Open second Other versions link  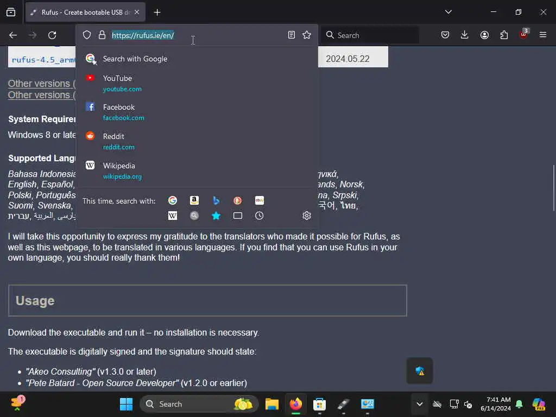42,95
